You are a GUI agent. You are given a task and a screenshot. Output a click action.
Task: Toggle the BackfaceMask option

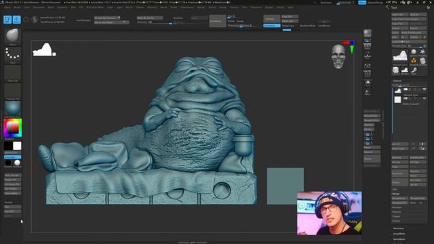click(x=308, y=26)
